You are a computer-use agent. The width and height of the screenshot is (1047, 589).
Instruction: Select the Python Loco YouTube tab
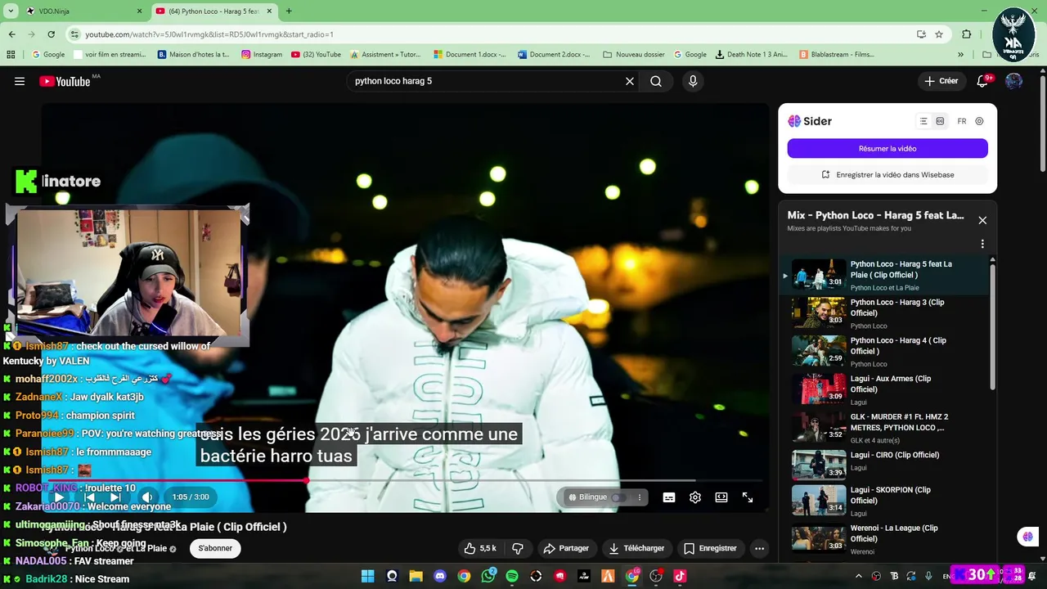click(x=214, y=11)
